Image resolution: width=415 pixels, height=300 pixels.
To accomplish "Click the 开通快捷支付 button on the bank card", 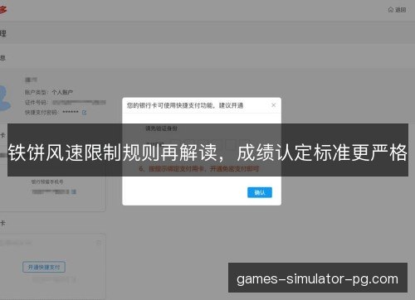I will (x=44, y=267).
